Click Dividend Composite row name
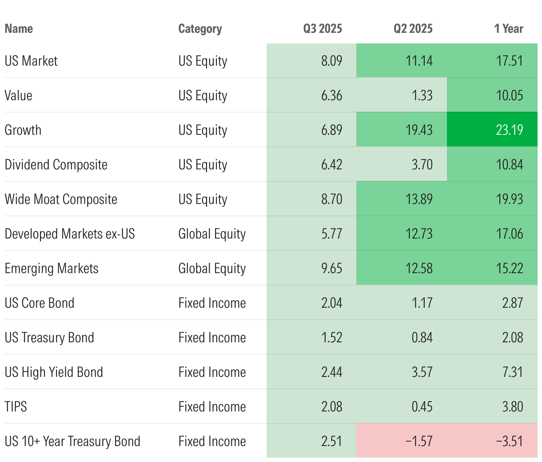 (56, 164)
